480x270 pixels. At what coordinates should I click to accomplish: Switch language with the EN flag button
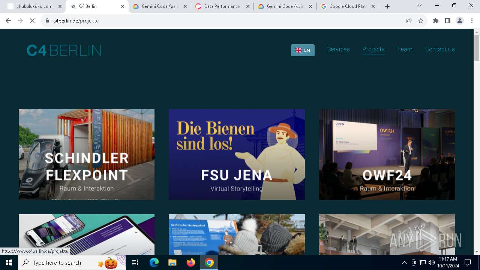pyautogui.click(x=303, y=50)
